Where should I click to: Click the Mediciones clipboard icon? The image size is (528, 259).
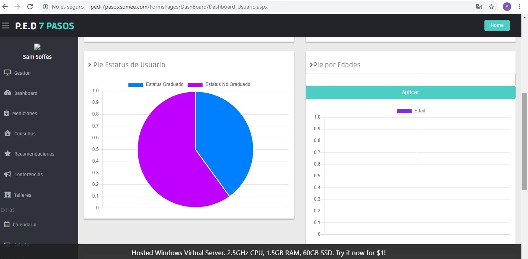7,113
